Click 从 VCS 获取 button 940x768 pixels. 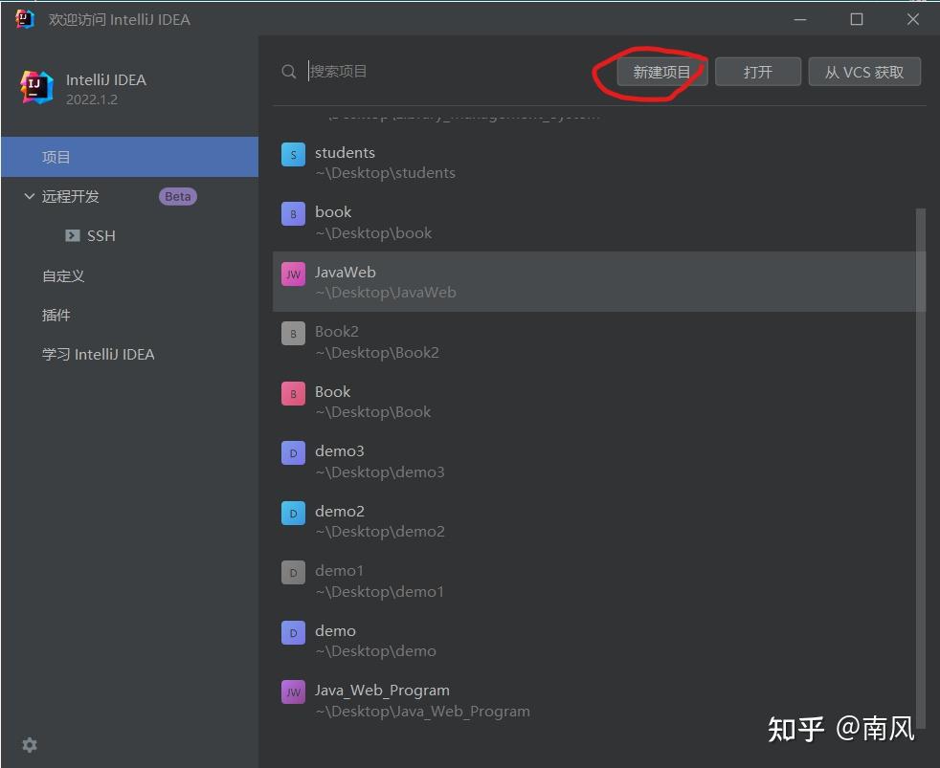tap(864, 72)
